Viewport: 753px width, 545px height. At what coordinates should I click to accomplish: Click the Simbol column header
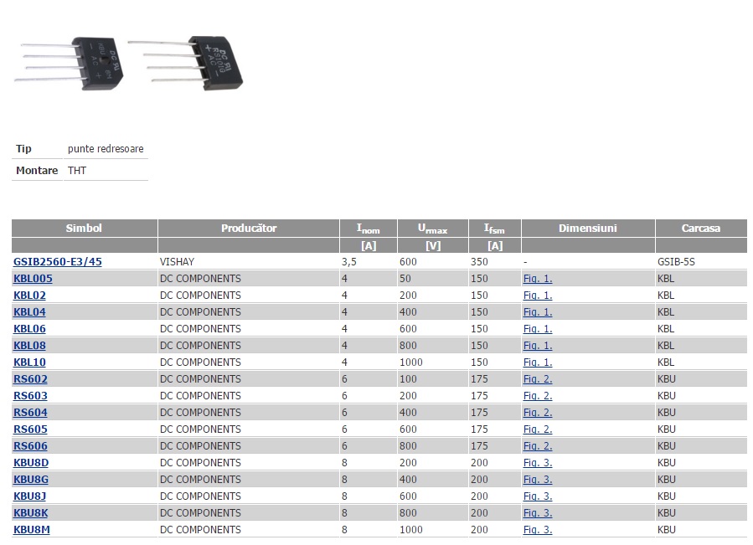[84, 228]
